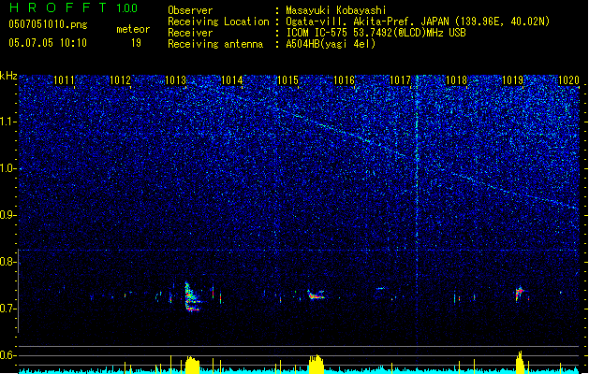Select the Ogata-vill. Akita-Pref. JAPAN location text
Viewport: 589px width, 374px height.
418,22
